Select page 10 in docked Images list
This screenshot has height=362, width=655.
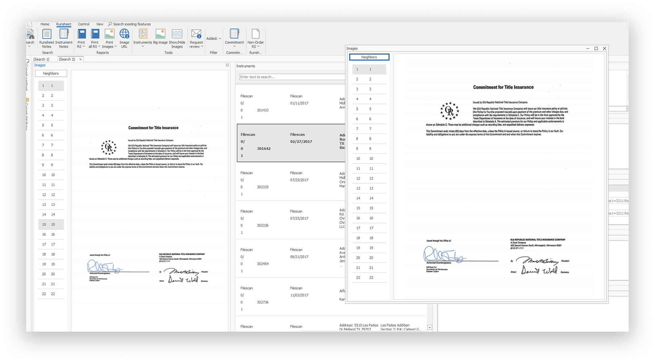point(51,175)
